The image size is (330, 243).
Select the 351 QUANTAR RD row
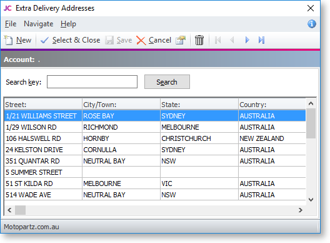[155, 161]
